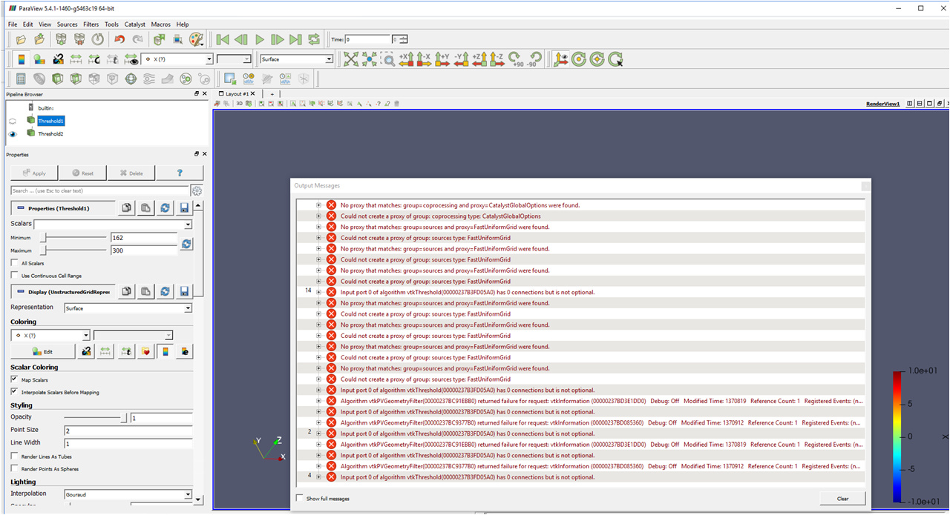Viewport: 950px width, 515px height.
Task: Open the Representation dropdown in Properties panel
Action: [128, 308]
